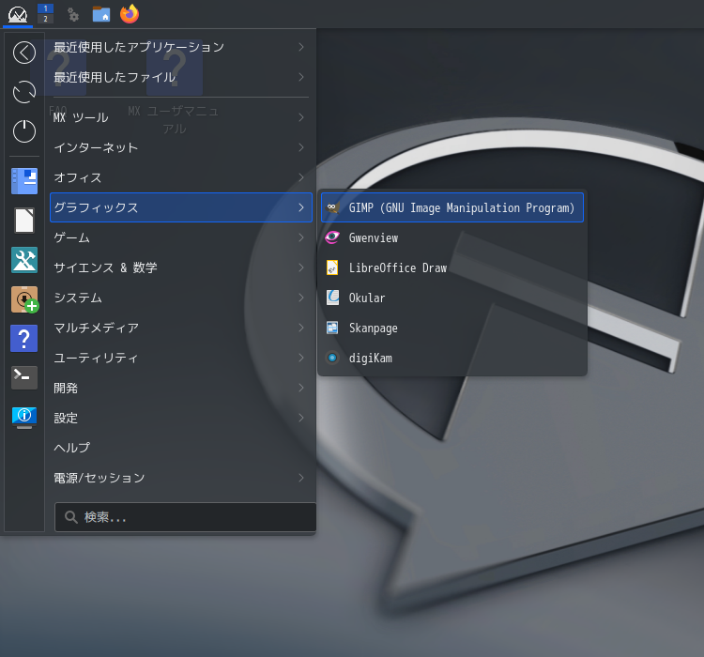Click the restart circular arrows sidebar icon
Image resolution: width=704 pixels, height=657 pixels.
tap(24, 92)
